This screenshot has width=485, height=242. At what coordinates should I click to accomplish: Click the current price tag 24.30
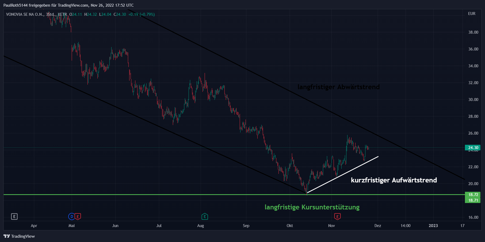coord(473,148)
